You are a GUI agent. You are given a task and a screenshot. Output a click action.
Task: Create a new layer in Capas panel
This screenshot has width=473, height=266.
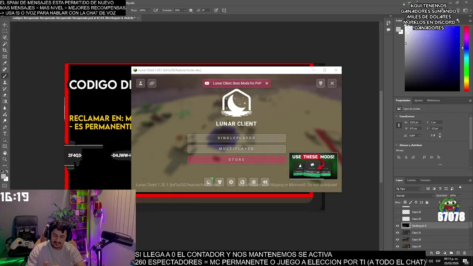pyautogui.click(x=458, y=253)
